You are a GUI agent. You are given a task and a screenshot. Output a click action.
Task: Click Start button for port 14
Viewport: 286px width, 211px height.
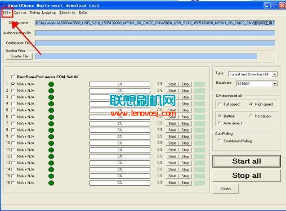point(172,169)
